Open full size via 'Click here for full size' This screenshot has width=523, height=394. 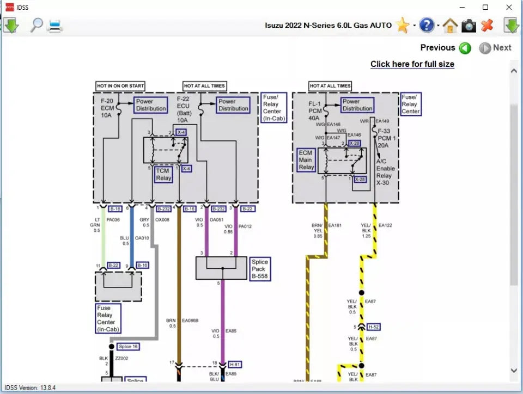point(412,64)
